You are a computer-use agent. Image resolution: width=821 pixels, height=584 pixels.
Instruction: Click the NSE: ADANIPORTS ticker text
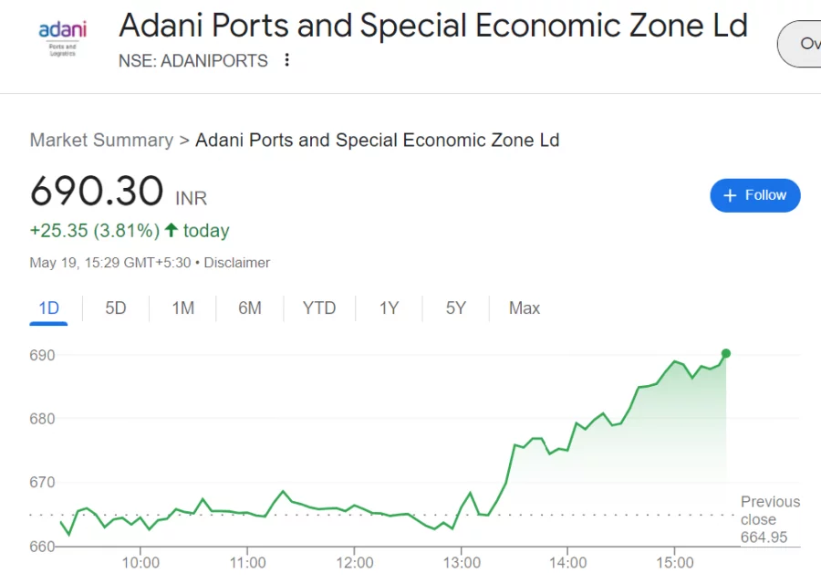tap(192, 61)
